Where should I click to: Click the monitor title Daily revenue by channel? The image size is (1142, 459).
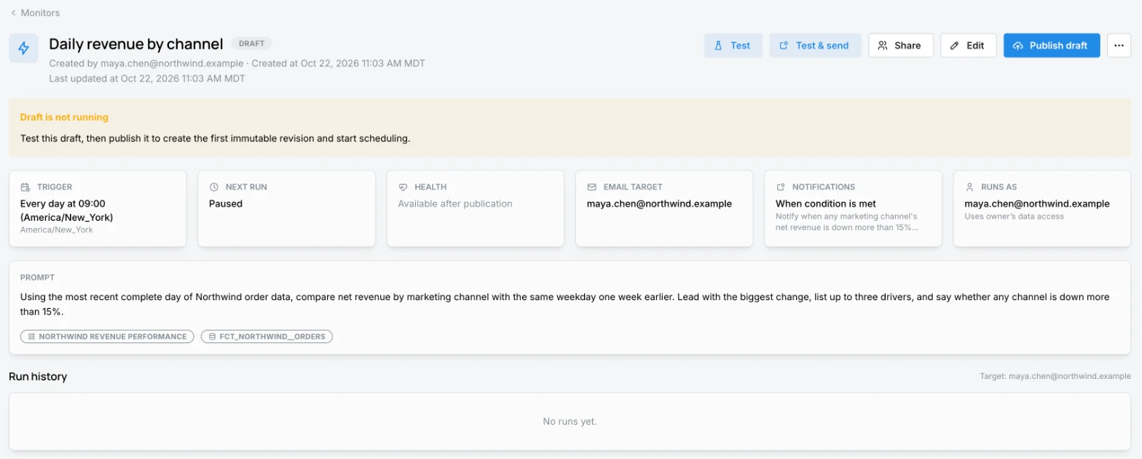pyautogui.click(x=136, y=44)
